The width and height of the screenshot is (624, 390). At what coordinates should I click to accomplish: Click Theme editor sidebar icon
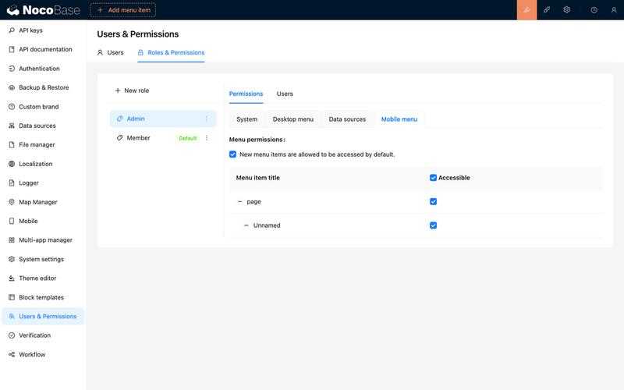click(12, 278)
